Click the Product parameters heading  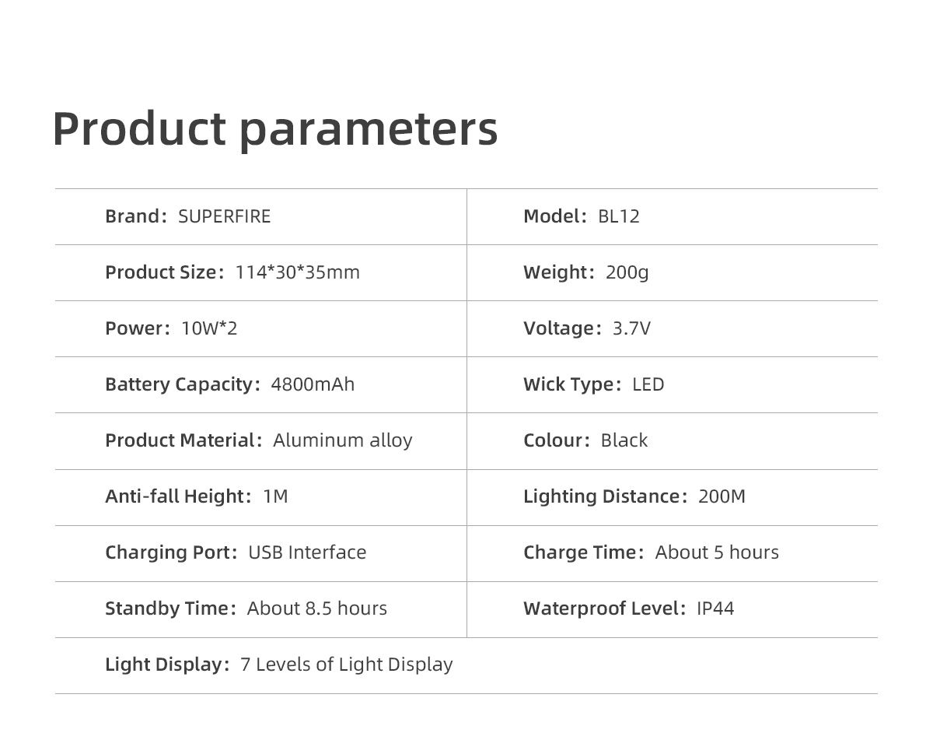coord(275,129)
